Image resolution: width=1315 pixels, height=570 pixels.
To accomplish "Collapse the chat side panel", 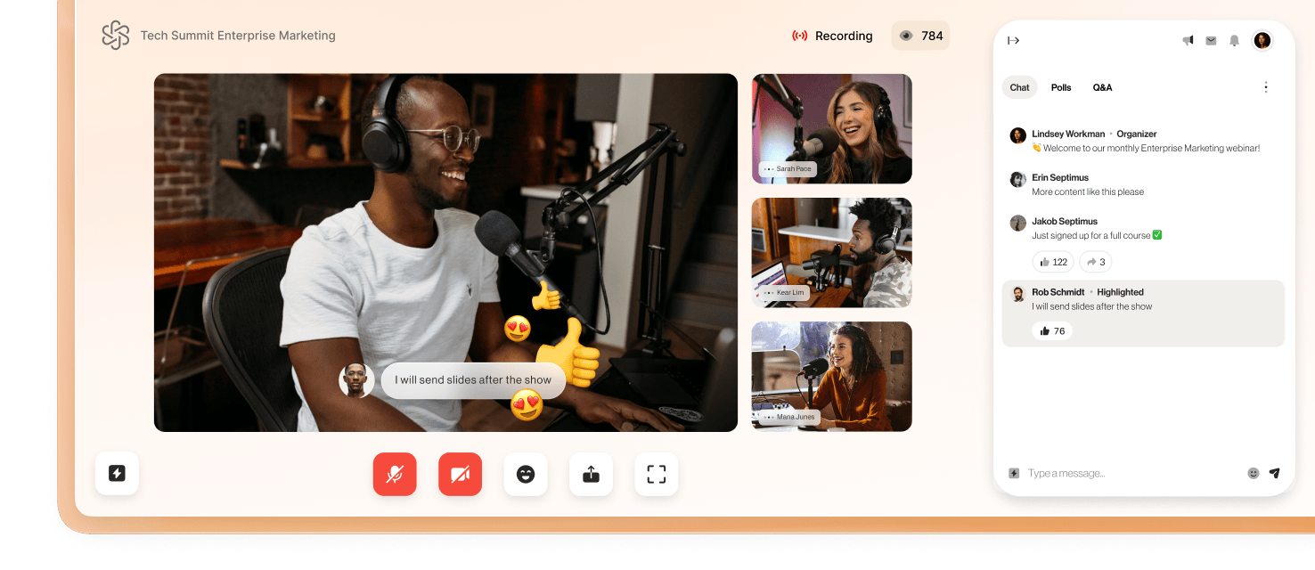I will 1013,40.
